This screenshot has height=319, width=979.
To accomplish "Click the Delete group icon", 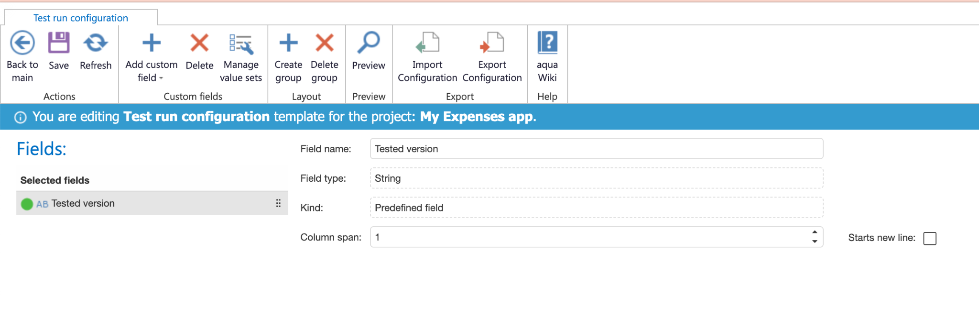I will 325,43.
